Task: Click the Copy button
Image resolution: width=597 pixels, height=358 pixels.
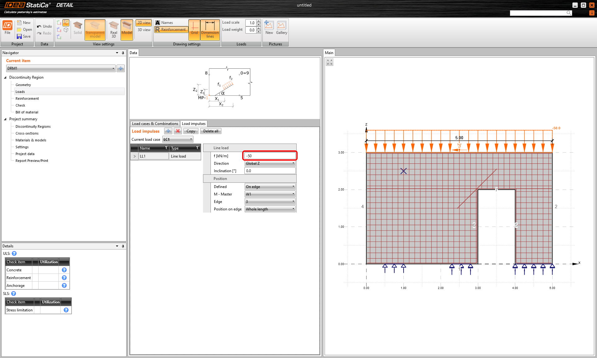Action: pyautogui.click(x=191, y=131)
